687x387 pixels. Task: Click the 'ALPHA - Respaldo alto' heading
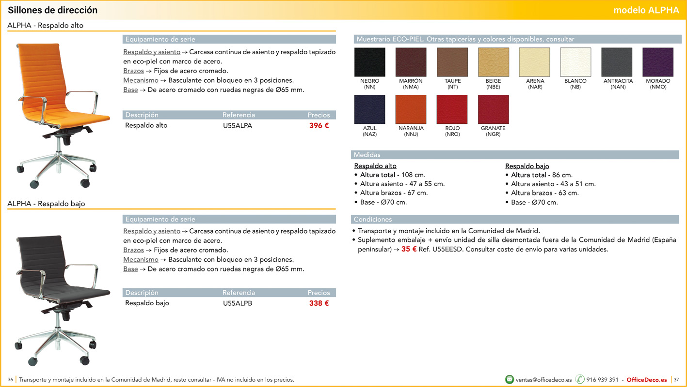click(x=46, y=25)
